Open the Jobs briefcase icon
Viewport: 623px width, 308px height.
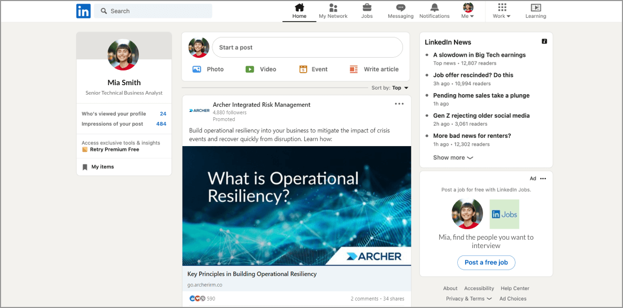pyautogui.click(x=367, y=7)
